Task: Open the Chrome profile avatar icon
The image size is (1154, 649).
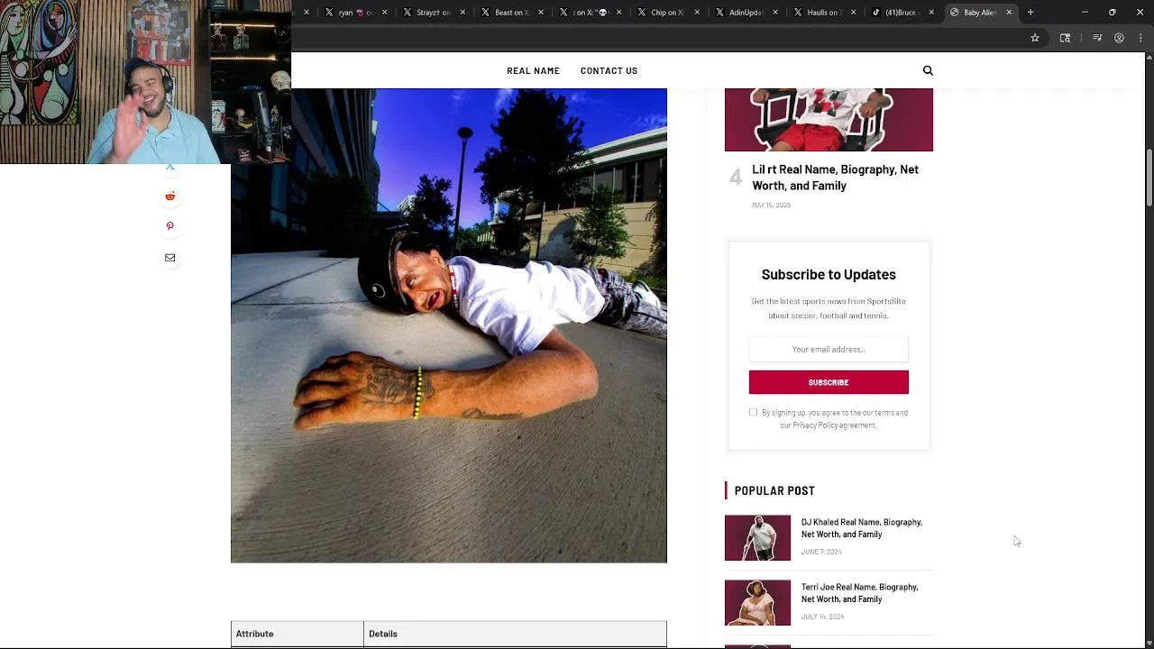Action: pos(1119,38)
